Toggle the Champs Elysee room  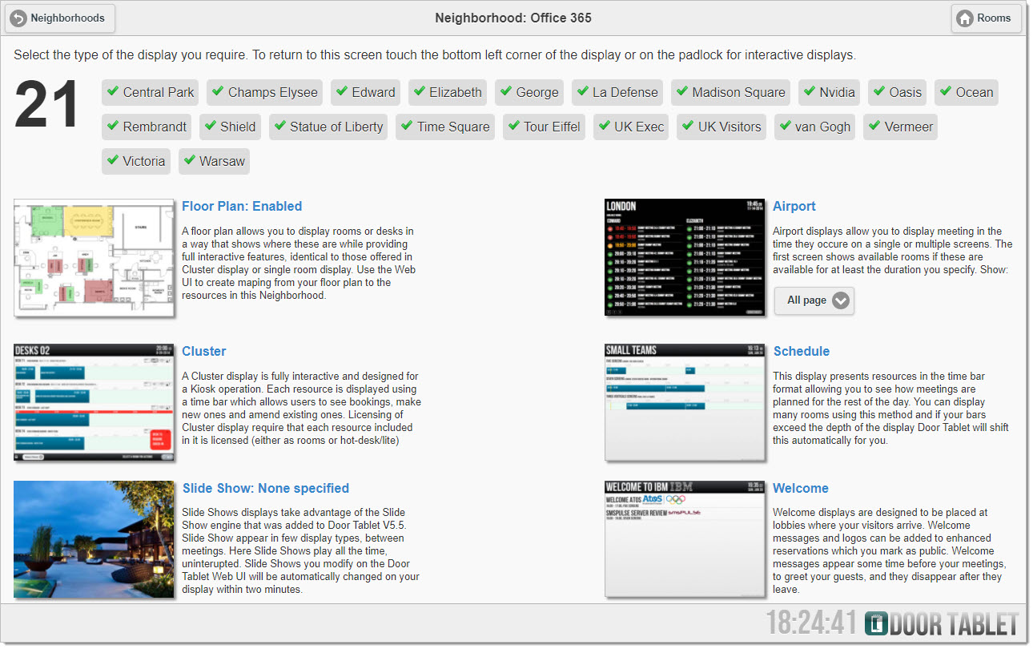tap(264, 92)
